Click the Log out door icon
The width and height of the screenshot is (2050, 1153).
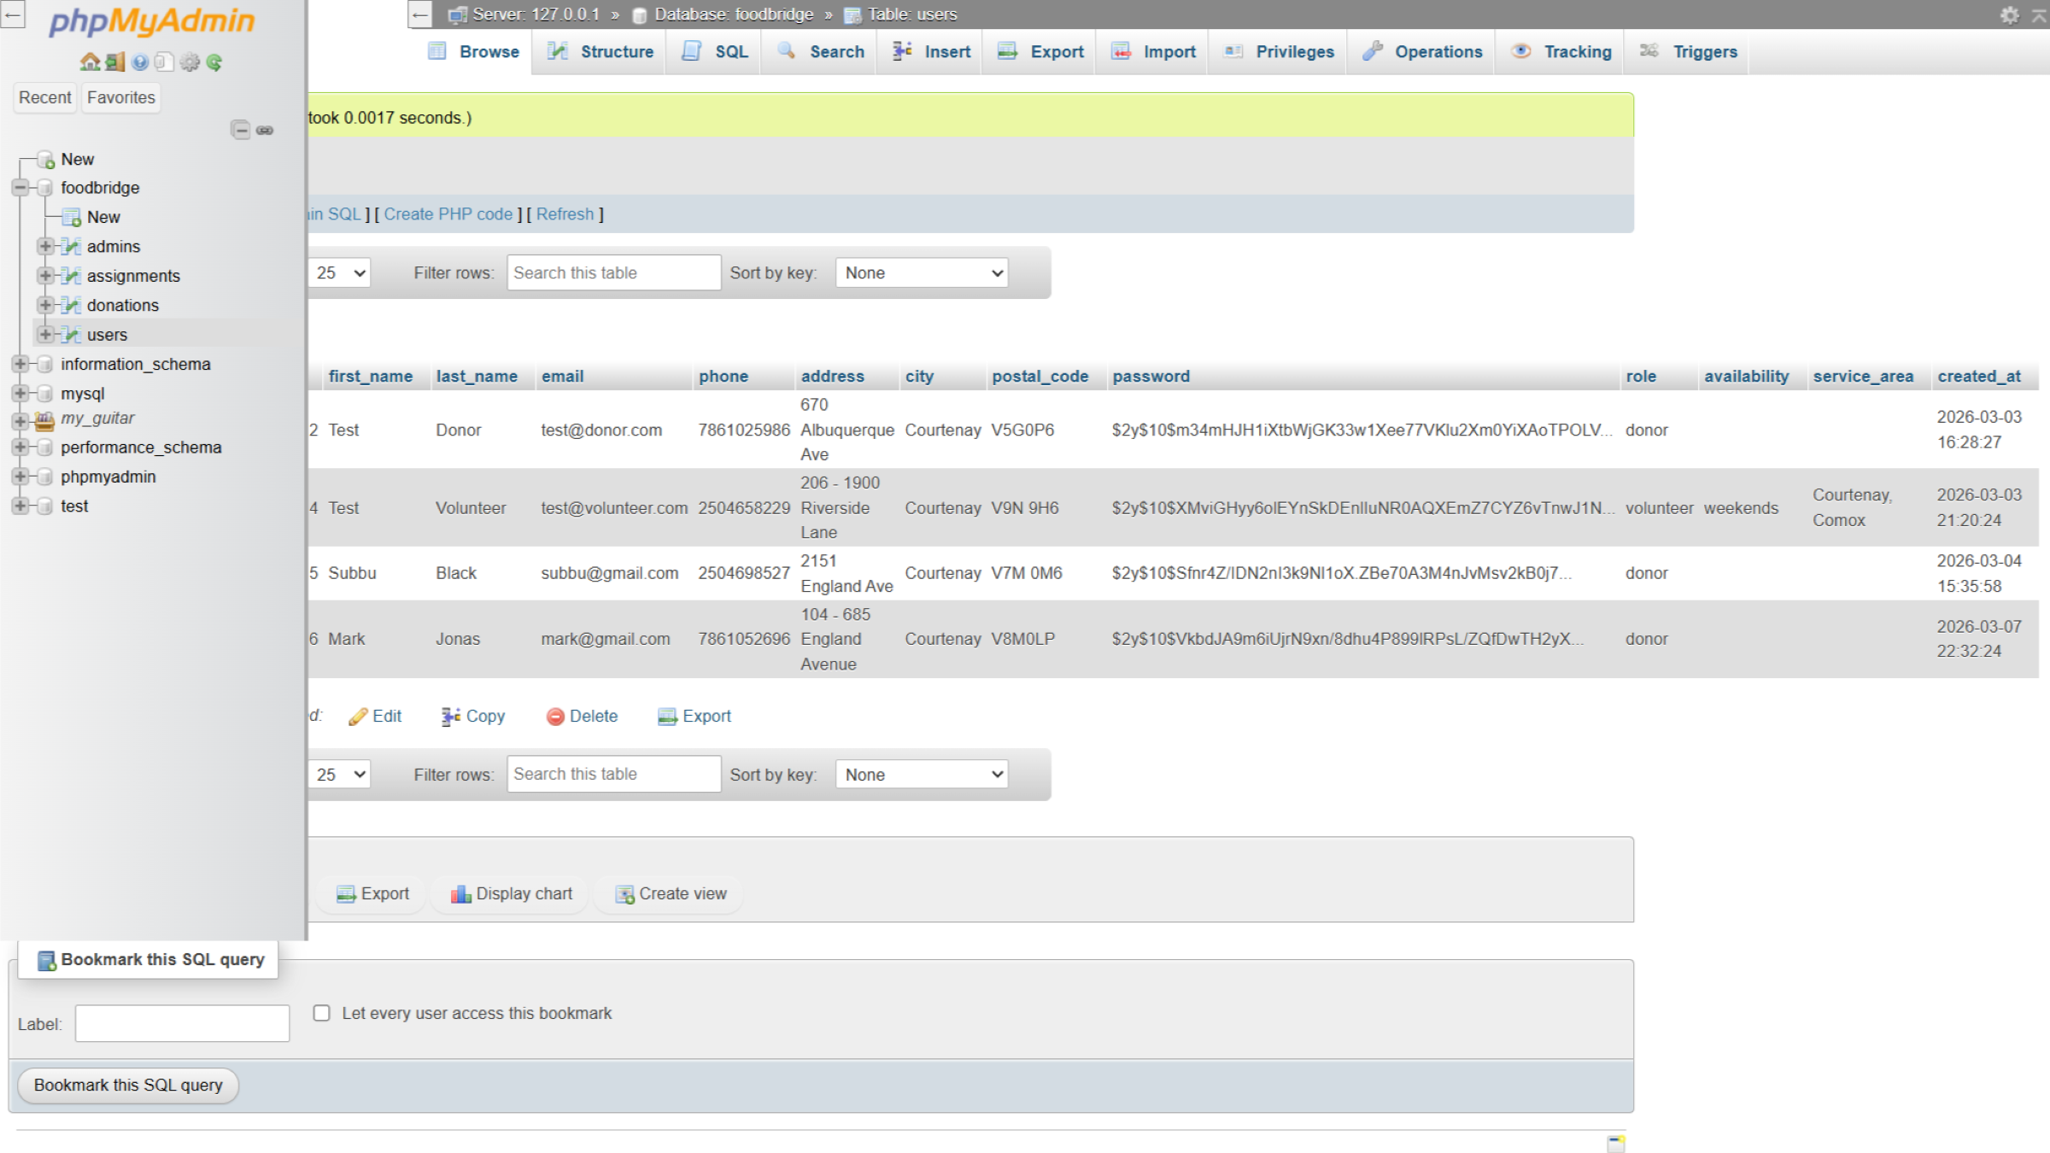click(x=115, y=62)
